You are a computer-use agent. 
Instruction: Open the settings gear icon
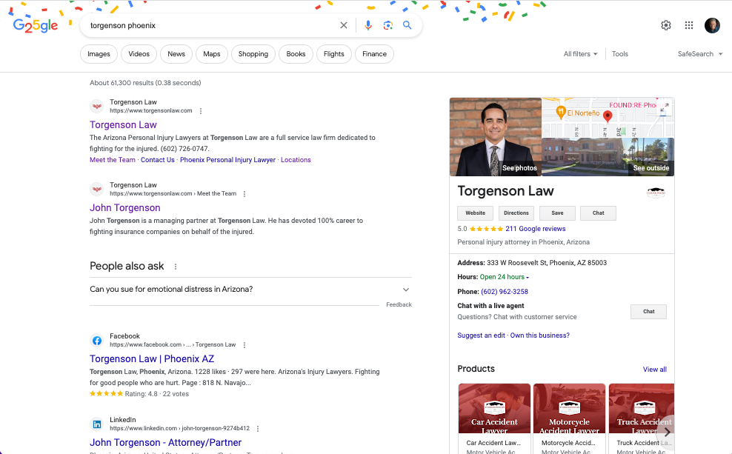pyautogui.click(x=666, y=25)
